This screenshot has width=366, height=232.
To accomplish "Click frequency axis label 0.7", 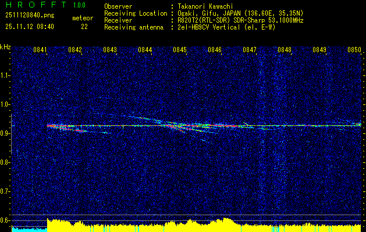I will 4,191.
